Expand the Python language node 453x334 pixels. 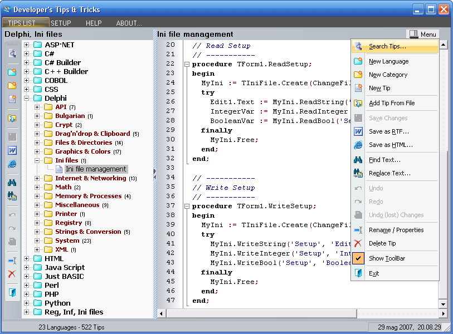pyautogui.click(x=26, y=303)
